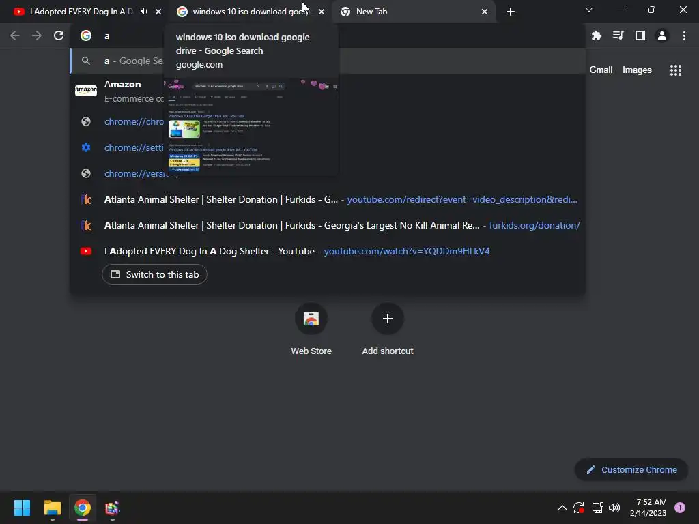Viewport: 699px width, 524px height.
Task: Click Switch to this tab button
Action: click(x=154, y=274)
